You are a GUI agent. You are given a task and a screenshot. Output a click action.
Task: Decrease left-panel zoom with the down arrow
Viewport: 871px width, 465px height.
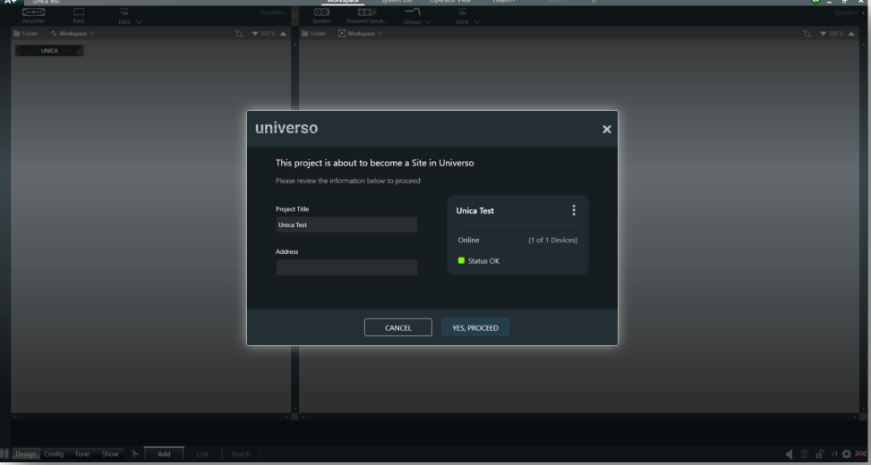pos(255,34)
